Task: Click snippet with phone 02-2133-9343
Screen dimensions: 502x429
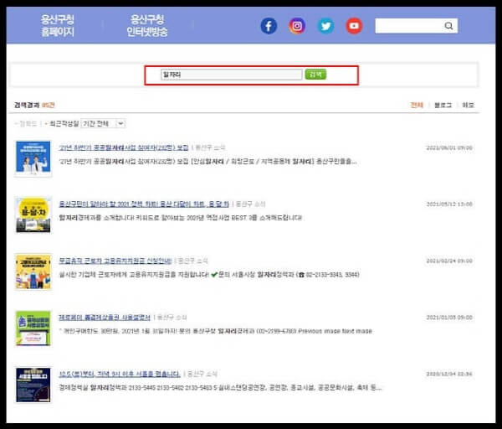Action: 209,275
